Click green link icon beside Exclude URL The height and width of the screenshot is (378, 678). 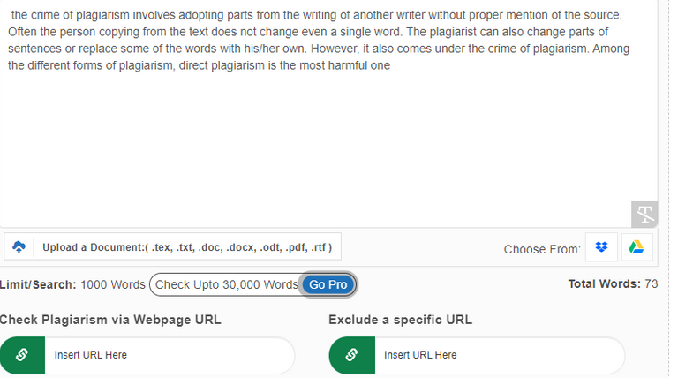click(x=352, y=355)
